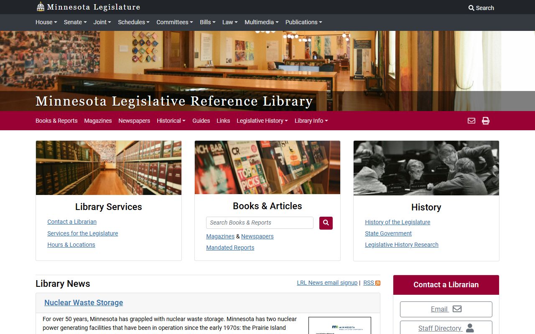Open the Committees dropdown
This screenshot has width=535, height=334.
(175, 22)
